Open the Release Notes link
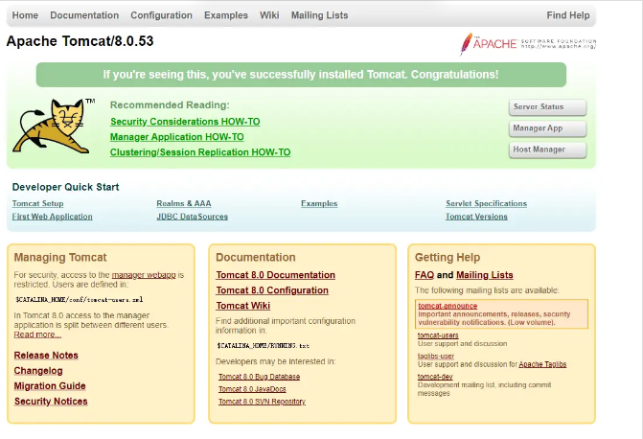643x439 pixels. click(x=46, y=356)
